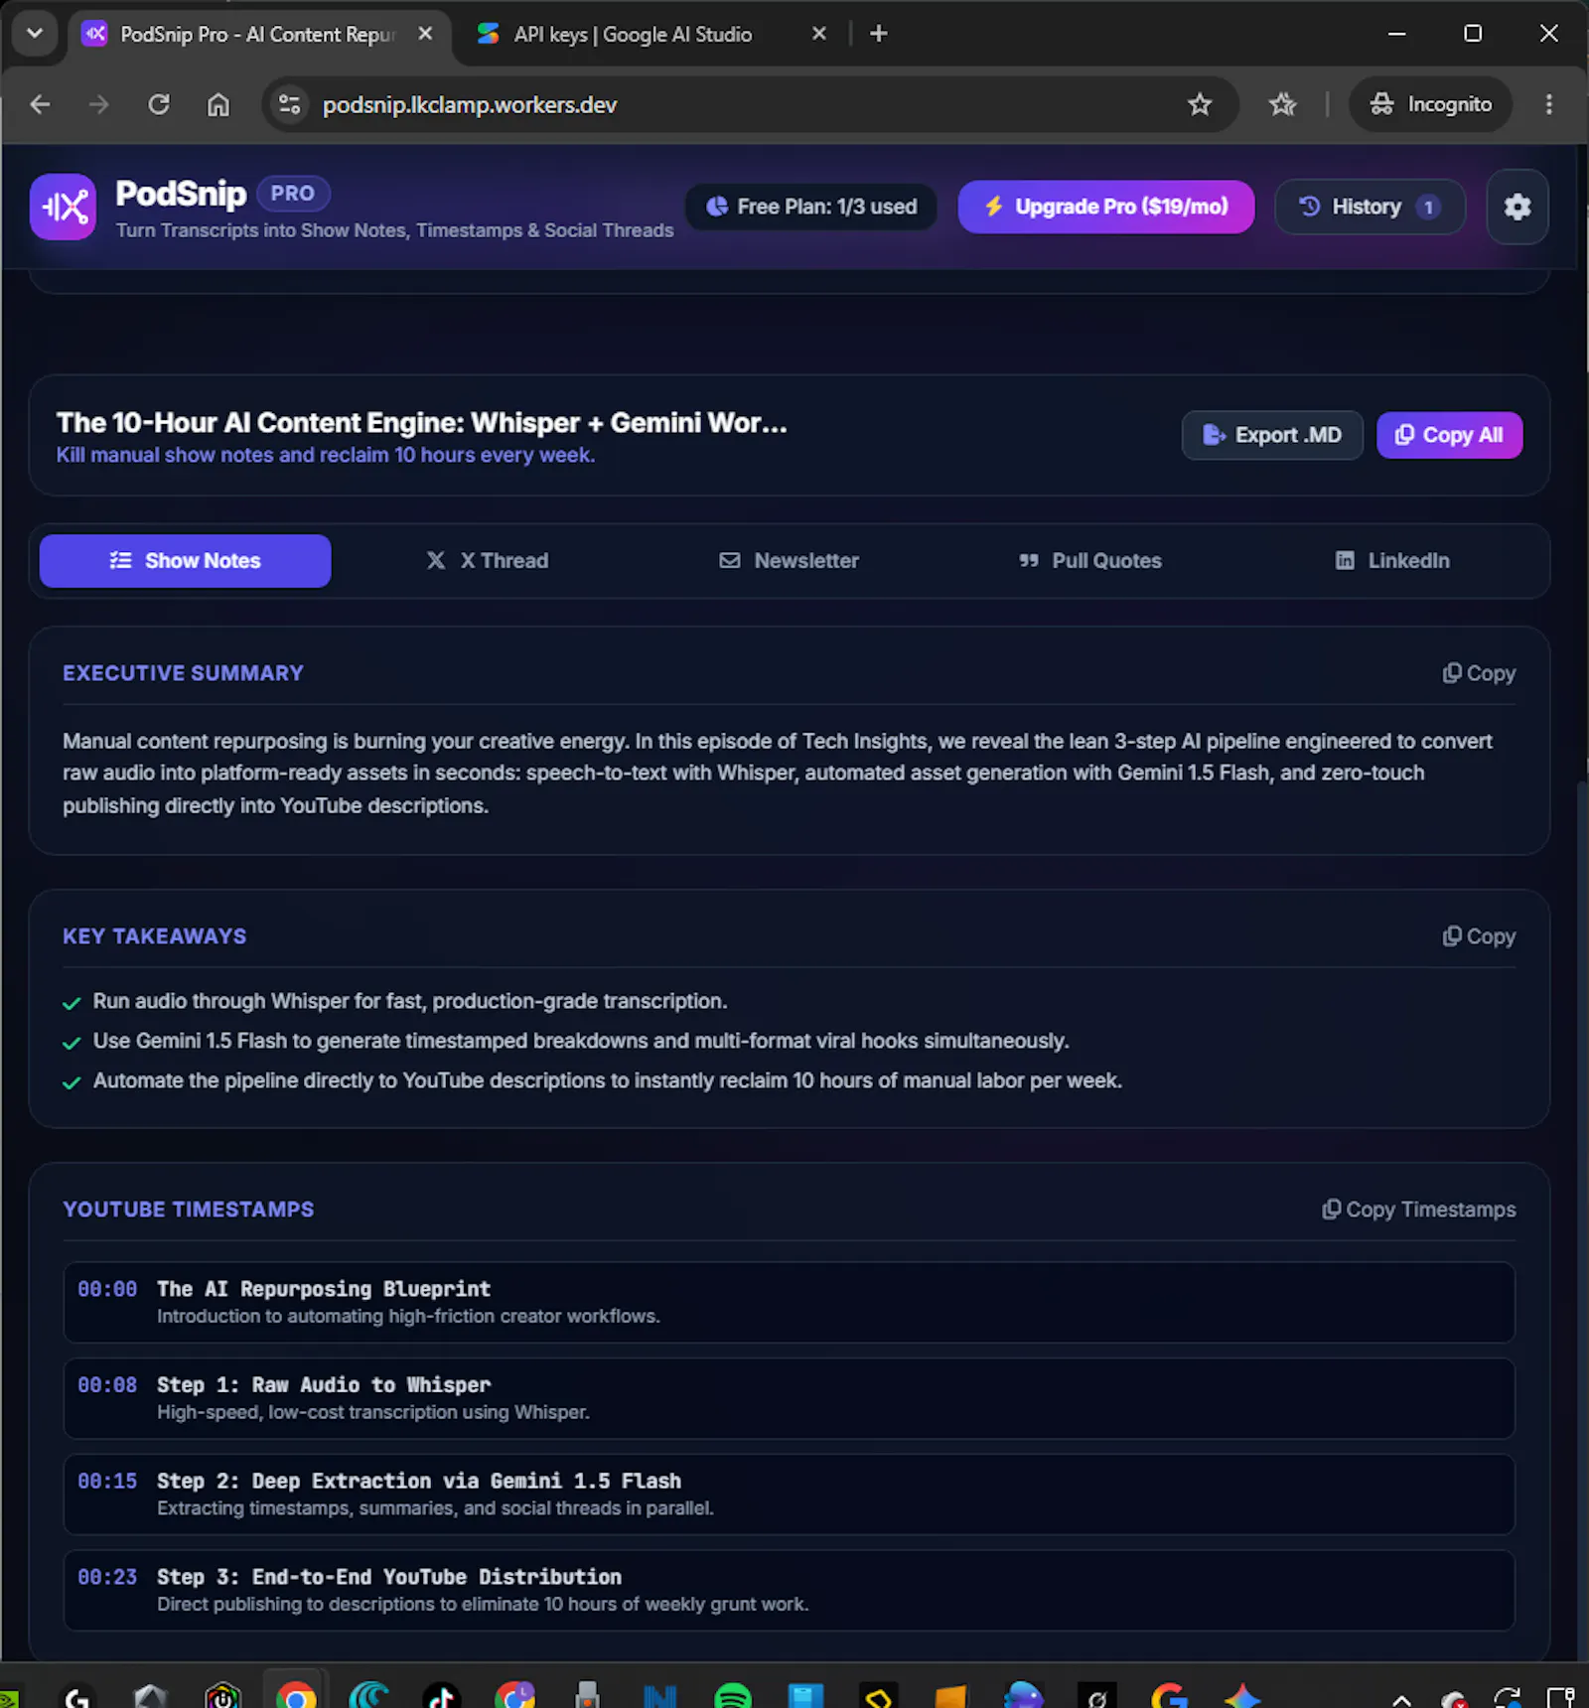Image resolution: width=1589 pixels, height=1708 pixels.
Task: Close the API keys Google AI Studio tab
Action: coord(818,34)
